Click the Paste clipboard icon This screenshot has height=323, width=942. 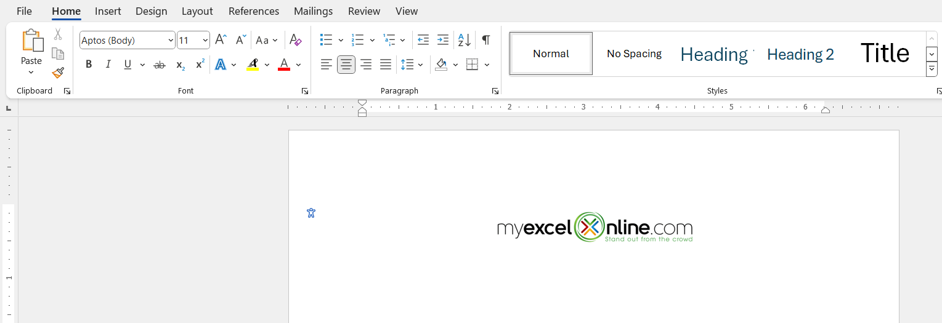(x=32, y=41)
